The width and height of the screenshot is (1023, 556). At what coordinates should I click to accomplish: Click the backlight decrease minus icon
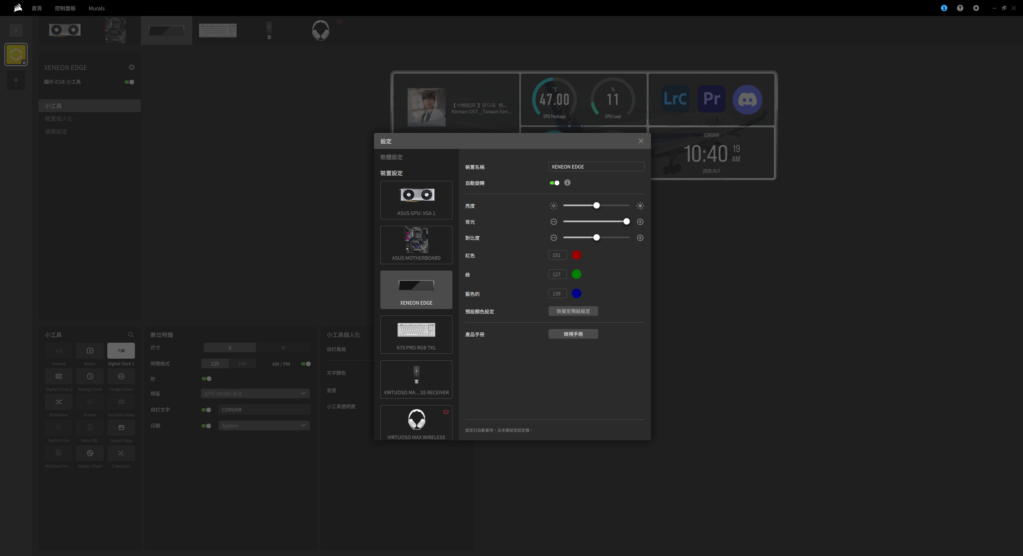pyautogui.click(x=553, y=222)
